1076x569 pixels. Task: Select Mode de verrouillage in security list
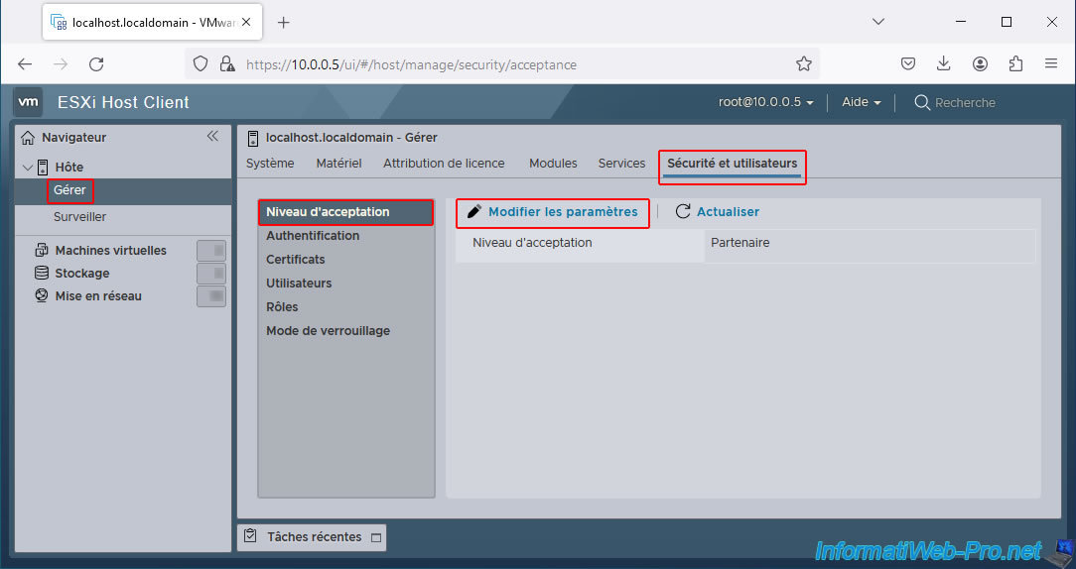tap(328, 331)
